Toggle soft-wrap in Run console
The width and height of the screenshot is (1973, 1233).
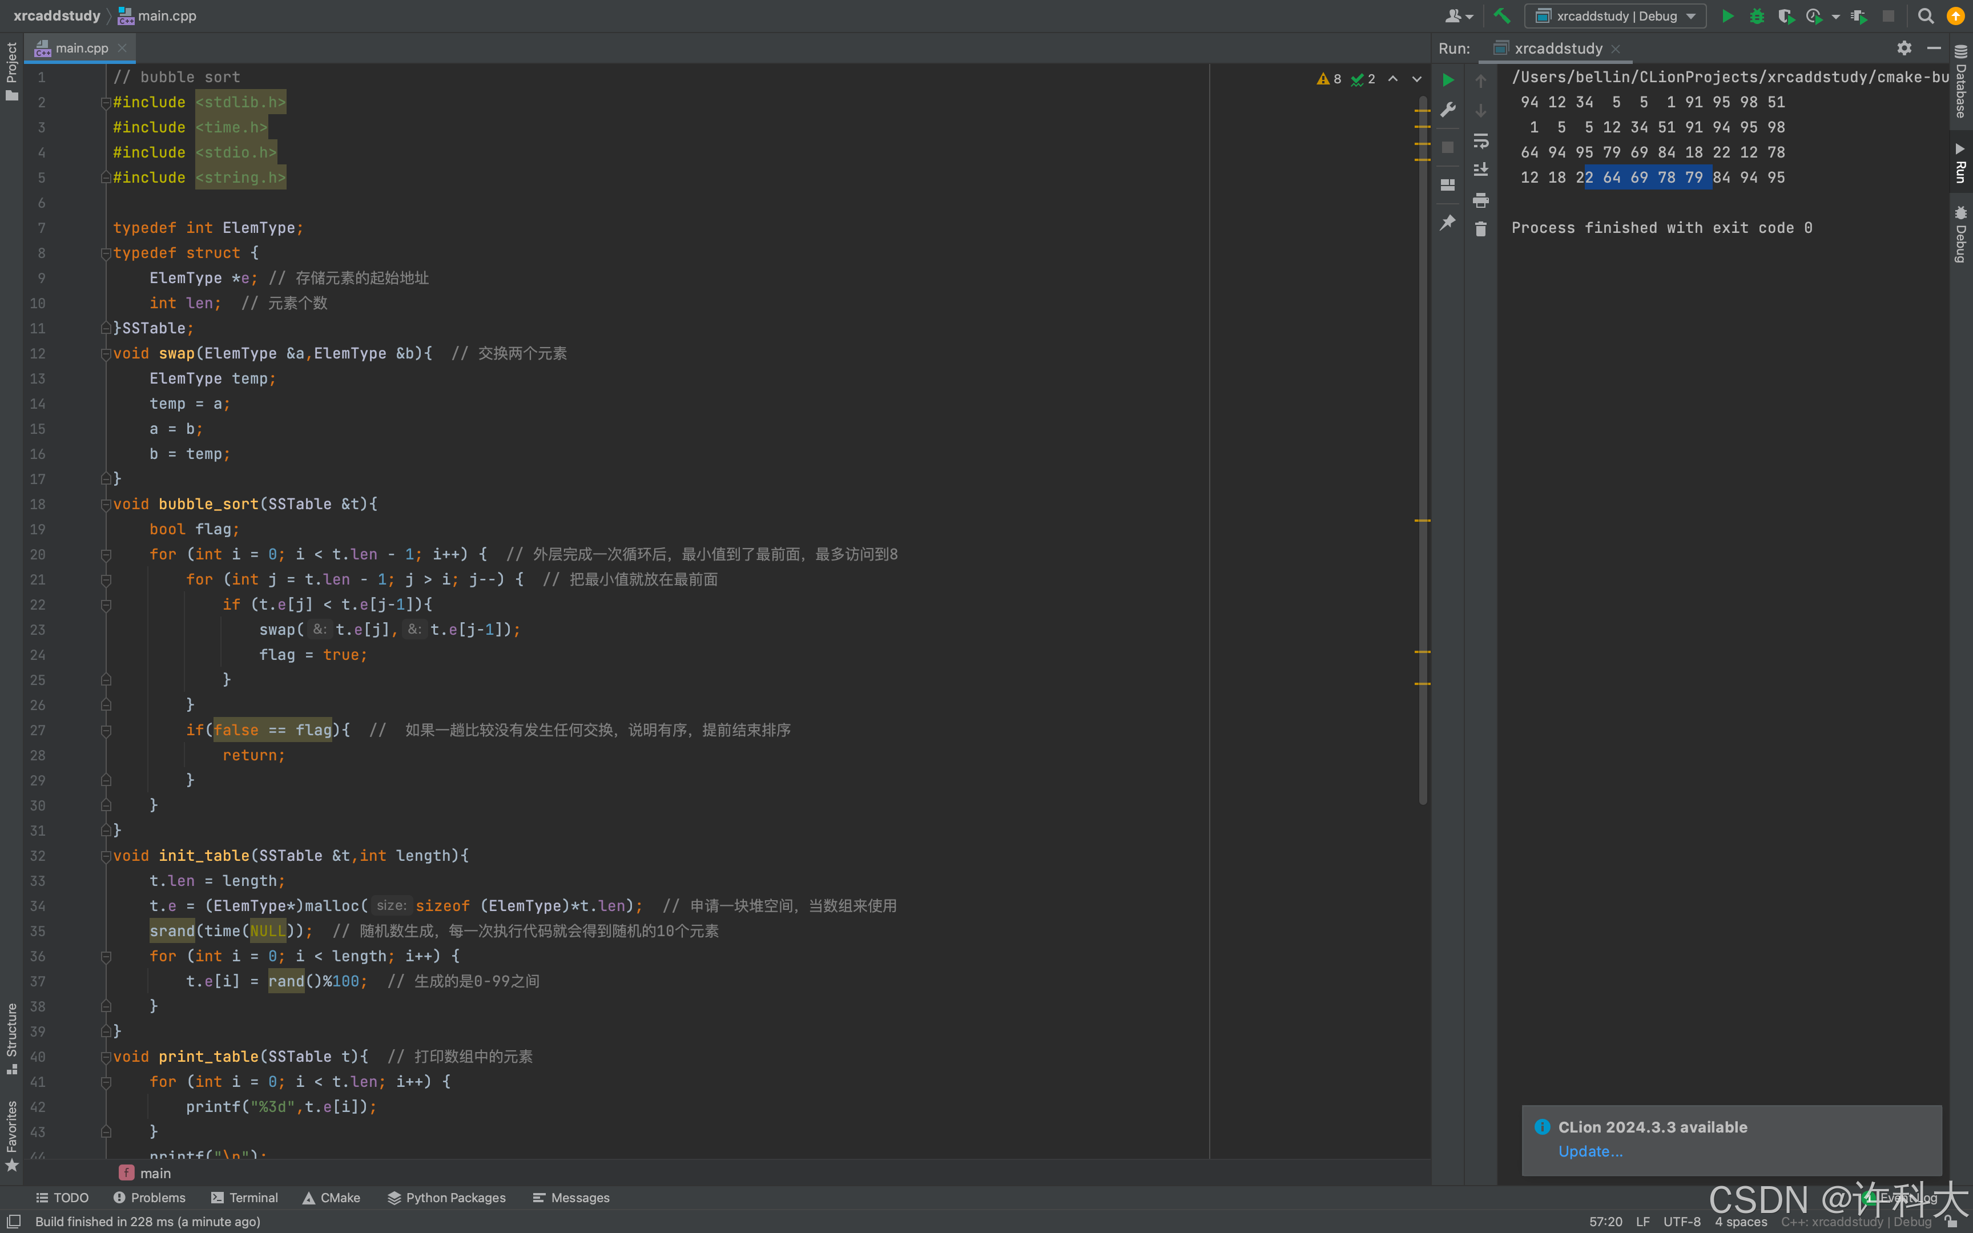[1480, 140]
